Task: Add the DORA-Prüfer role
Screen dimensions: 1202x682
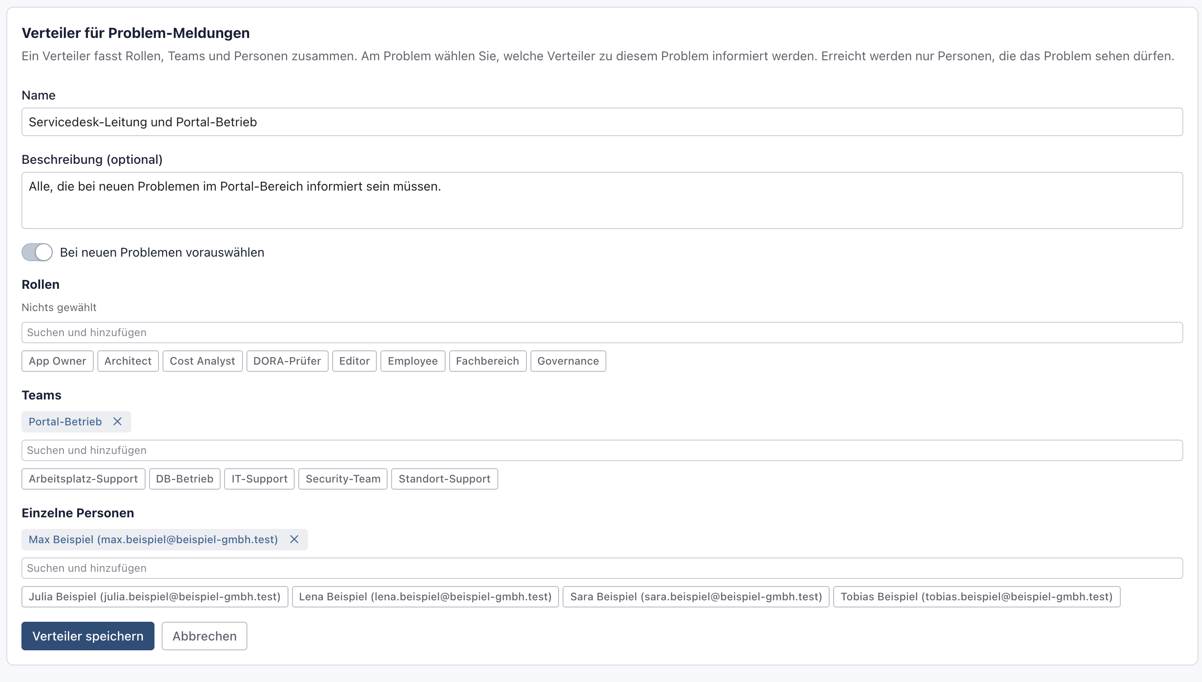Action: [287, 361]
